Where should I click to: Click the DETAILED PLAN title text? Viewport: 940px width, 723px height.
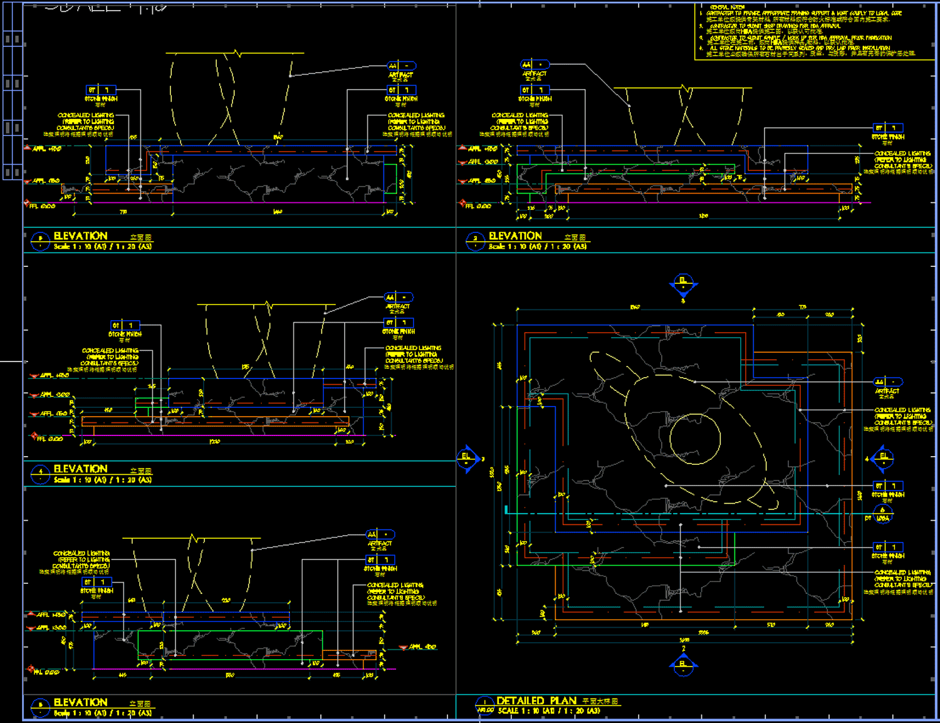(x=536, y=701)
